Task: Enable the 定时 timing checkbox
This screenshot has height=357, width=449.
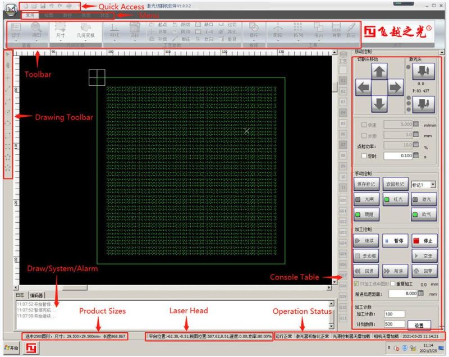Action: (364, 155)
